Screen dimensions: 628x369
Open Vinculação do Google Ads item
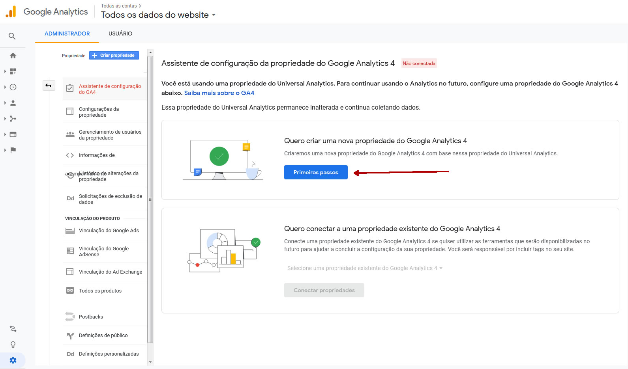(x=105, y=231)
